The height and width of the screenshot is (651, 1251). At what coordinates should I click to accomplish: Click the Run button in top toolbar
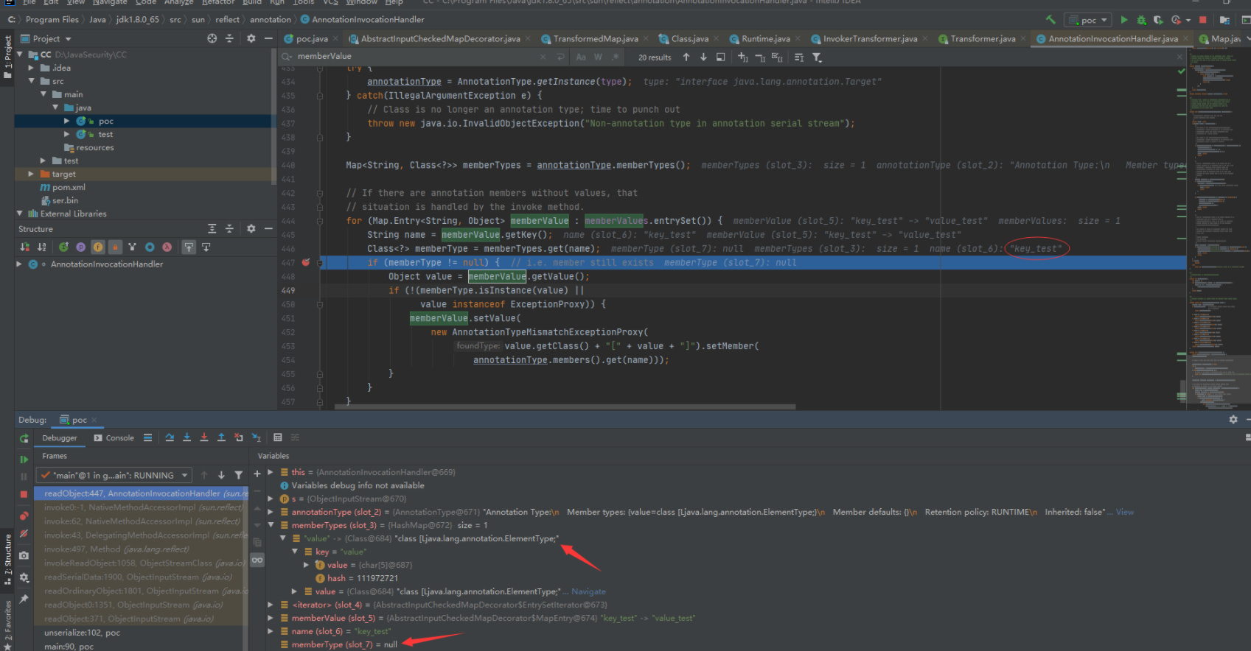point(1124,20)
